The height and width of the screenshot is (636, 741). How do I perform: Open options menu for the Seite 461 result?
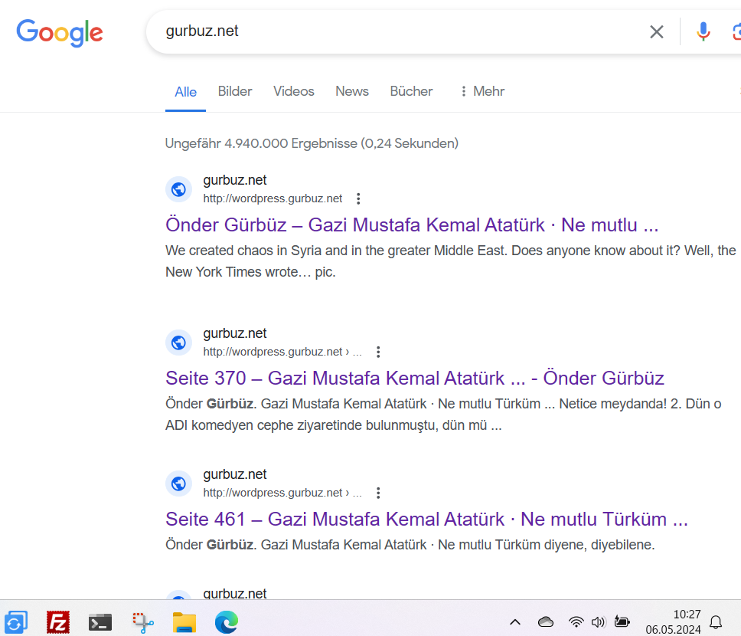pyautogui.click(x=378, y=493)
